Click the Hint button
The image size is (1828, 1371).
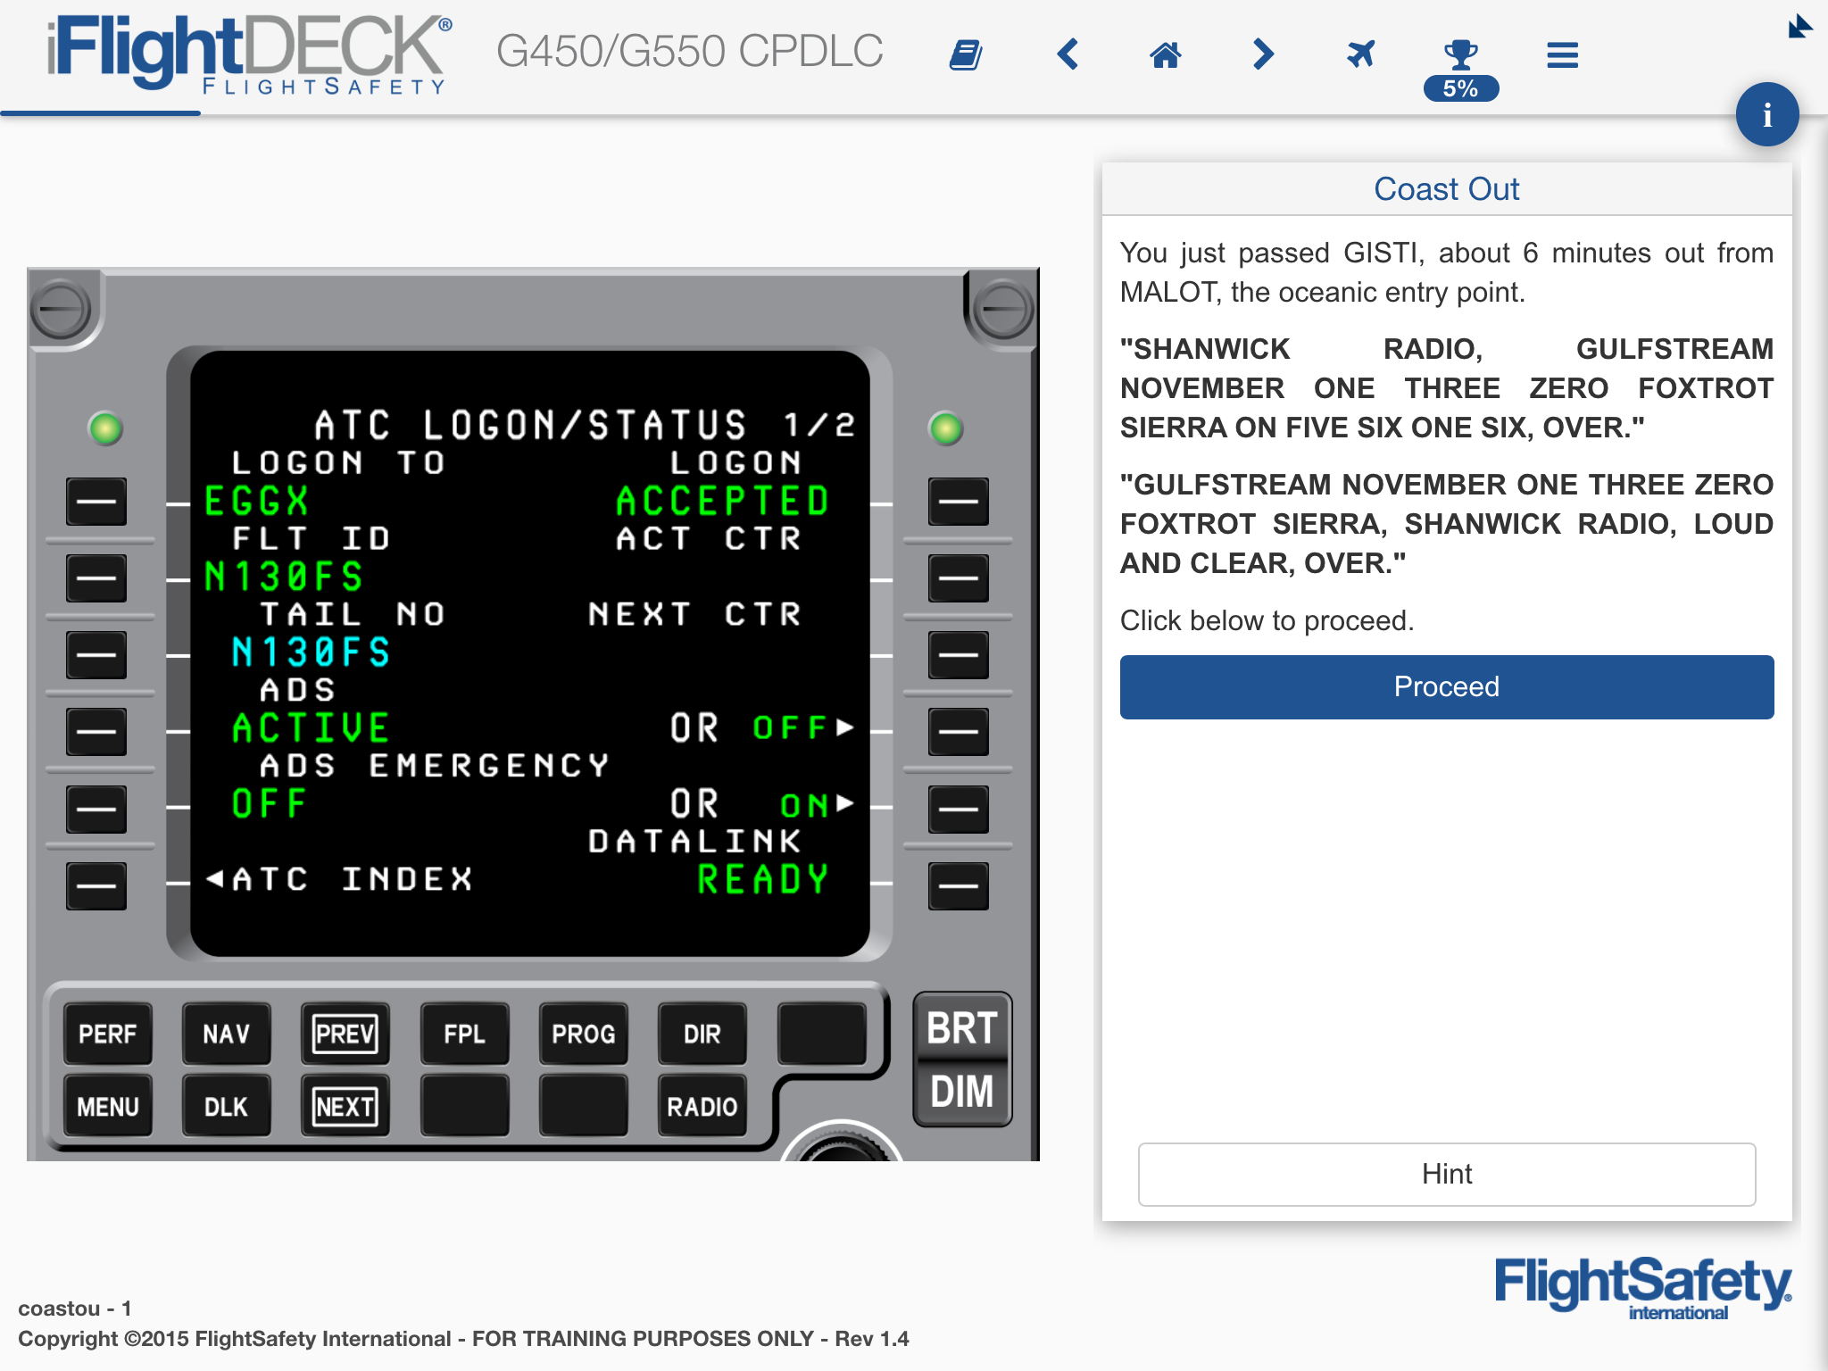coord(1447,1174)
